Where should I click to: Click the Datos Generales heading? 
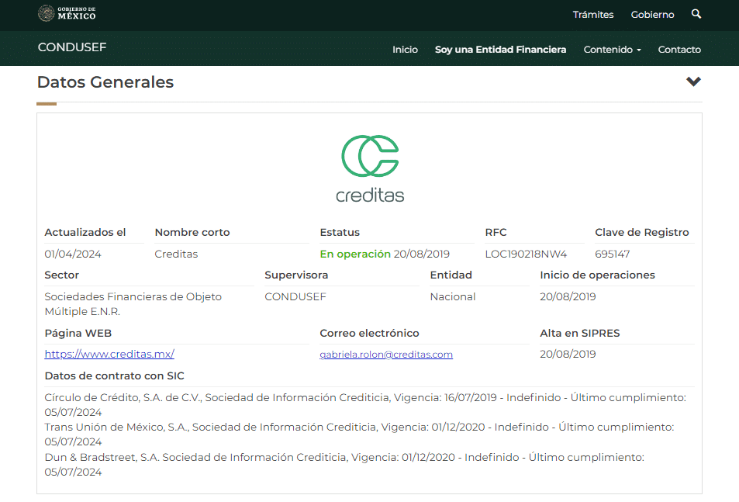click(x=105, y=82)
